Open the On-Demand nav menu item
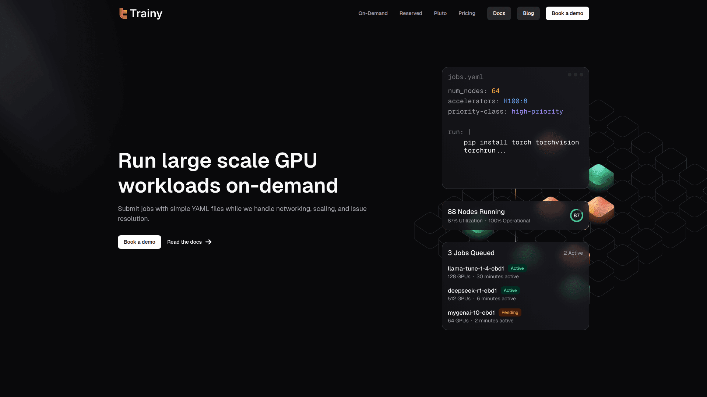707x397 pixels. [373, 13]
